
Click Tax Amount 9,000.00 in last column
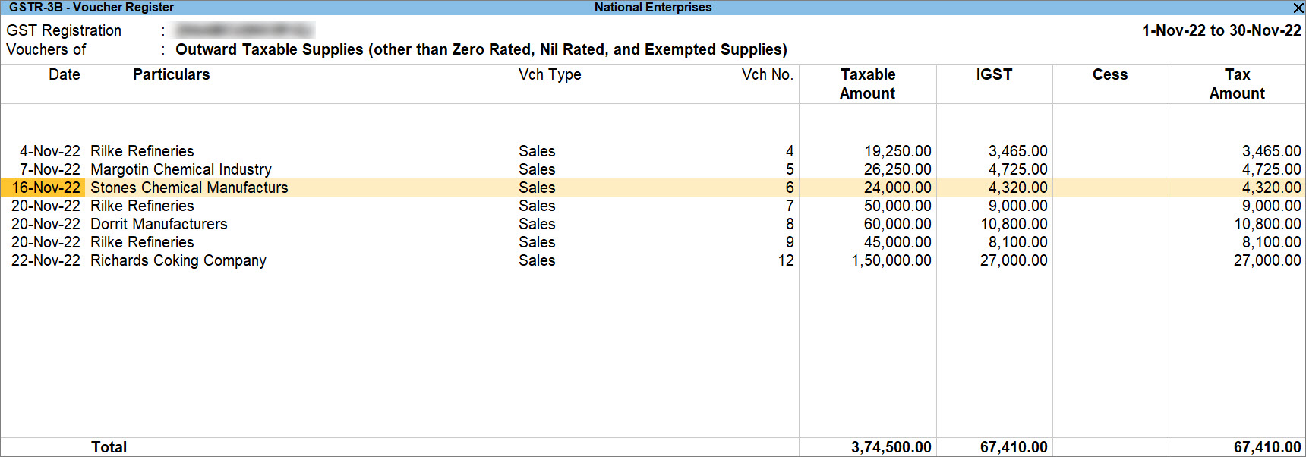pos(1271,206)
